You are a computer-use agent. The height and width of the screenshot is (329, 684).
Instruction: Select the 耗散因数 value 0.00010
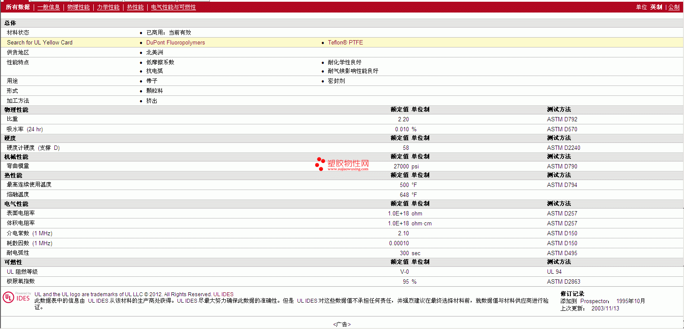[x=399, y=244]
